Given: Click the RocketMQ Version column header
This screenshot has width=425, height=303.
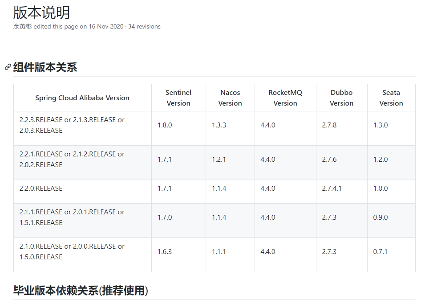Looking at the screenshot, I should click(285, 98).
